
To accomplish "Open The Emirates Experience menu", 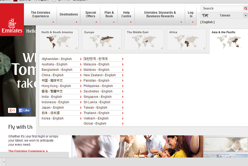I will point(41,14).
